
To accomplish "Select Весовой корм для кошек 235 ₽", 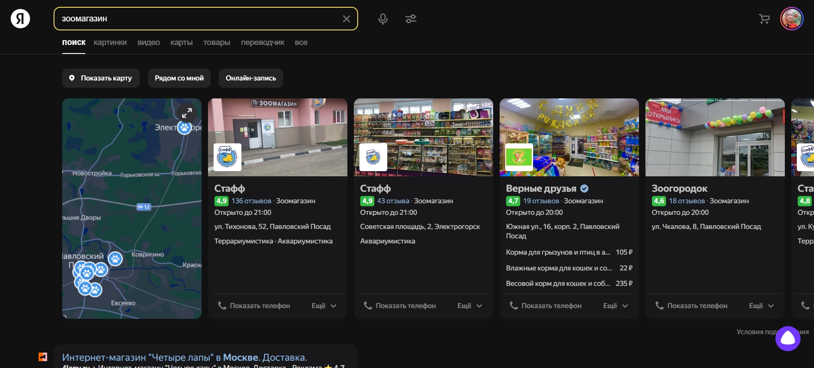I will click(569, 283).
